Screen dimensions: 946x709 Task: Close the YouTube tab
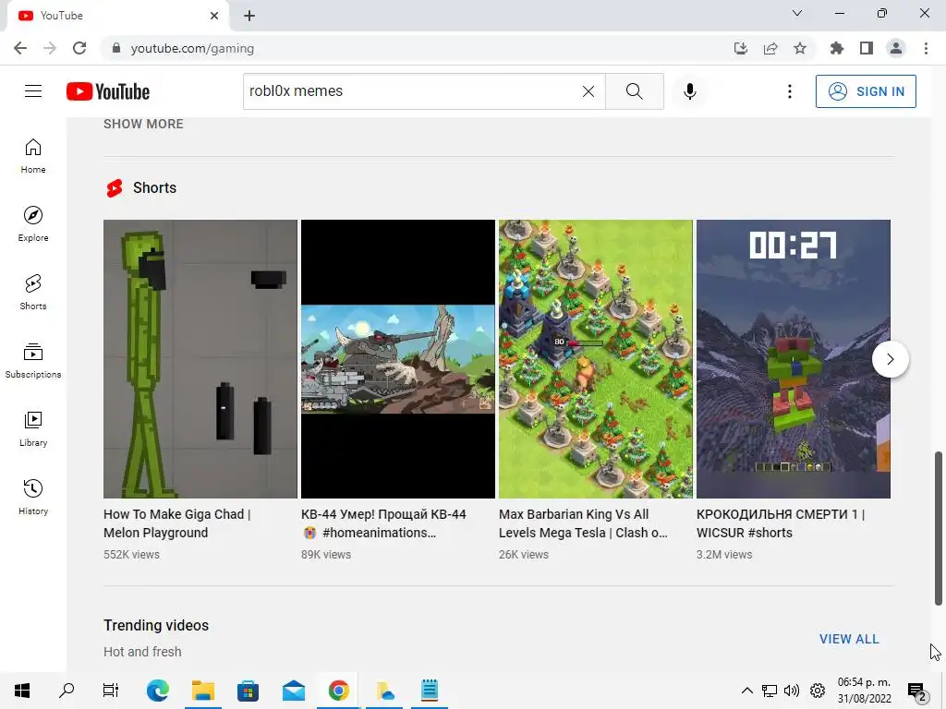[x=214, y=16]
